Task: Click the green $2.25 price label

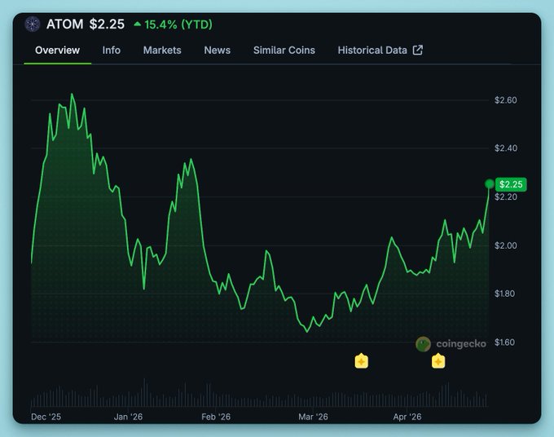Action: pyautogui.click(x=511, y=184)
